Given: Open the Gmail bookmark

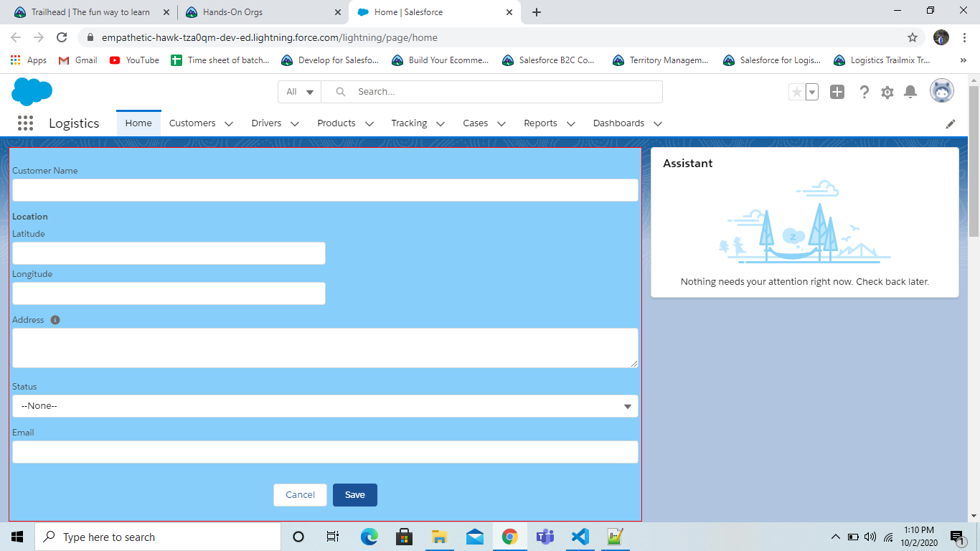Looking at the screenshot, I should tap(77, 60).
